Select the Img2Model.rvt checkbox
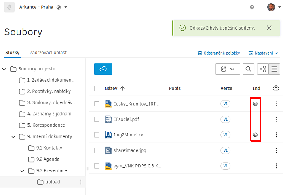This screenshot has width=283, height=195. point(97,135)
